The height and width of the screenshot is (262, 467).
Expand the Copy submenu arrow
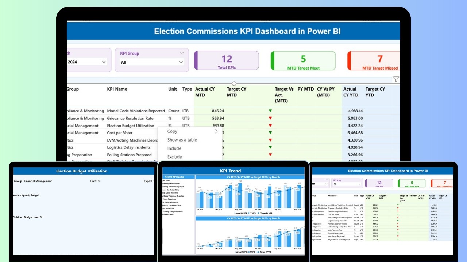[x=216, y=131]
